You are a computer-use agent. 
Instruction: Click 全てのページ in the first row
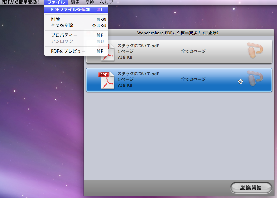click(x=193, y=51)
